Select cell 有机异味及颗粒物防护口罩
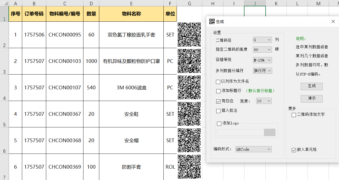The width and height of the screenshot is (339, 180). coord(131,61)
